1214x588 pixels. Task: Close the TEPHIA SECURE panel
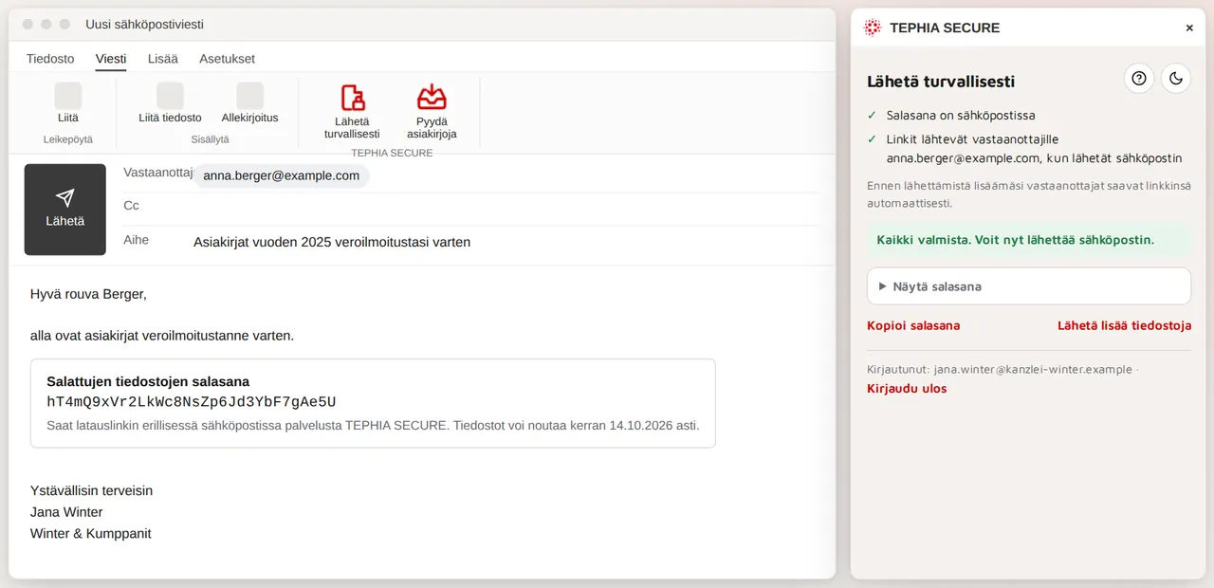point(1189,28)
